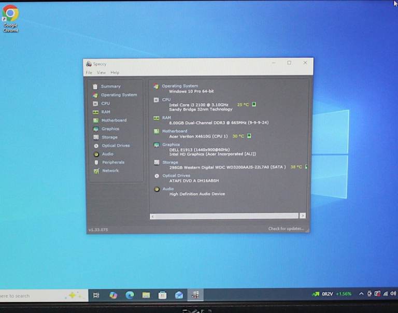
Task: Click the horizontal scrollbar right arrow
Action: tap(303, 216)
